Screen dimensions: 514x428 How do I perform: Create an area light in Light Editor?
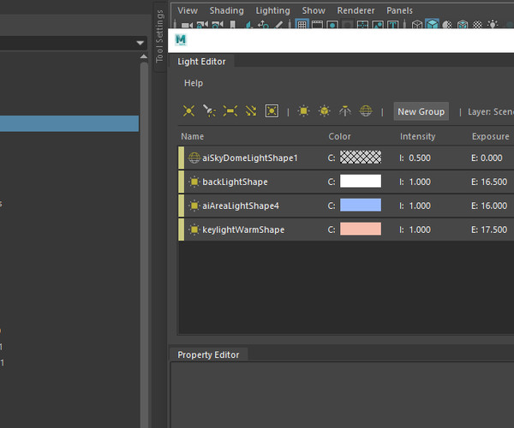click(230, 111)
